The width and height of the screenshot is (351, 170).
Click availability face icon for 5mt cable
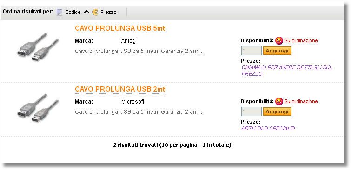click(x=279, y=40)
